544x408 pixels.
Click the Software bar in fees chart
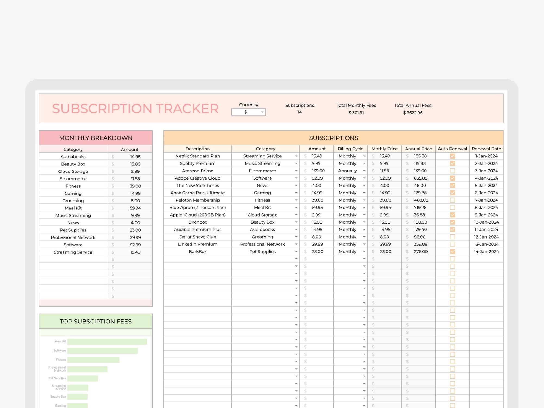[103, 351]
